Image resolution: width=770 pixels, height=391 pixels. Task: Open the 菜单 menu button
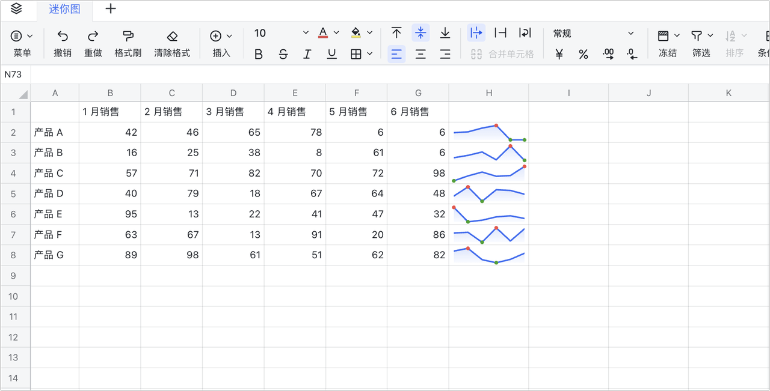tap(22, 44)
